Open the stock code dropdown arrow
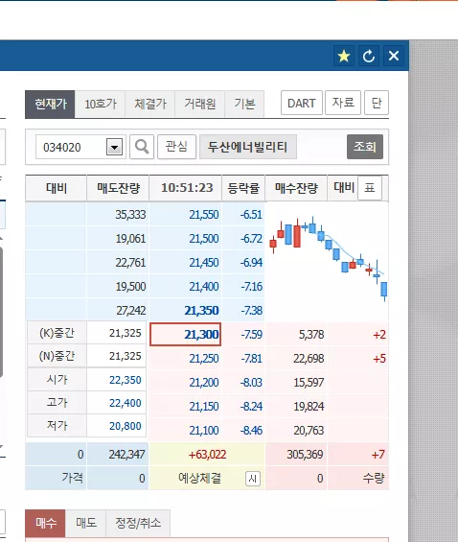 [x=115, y=148]
